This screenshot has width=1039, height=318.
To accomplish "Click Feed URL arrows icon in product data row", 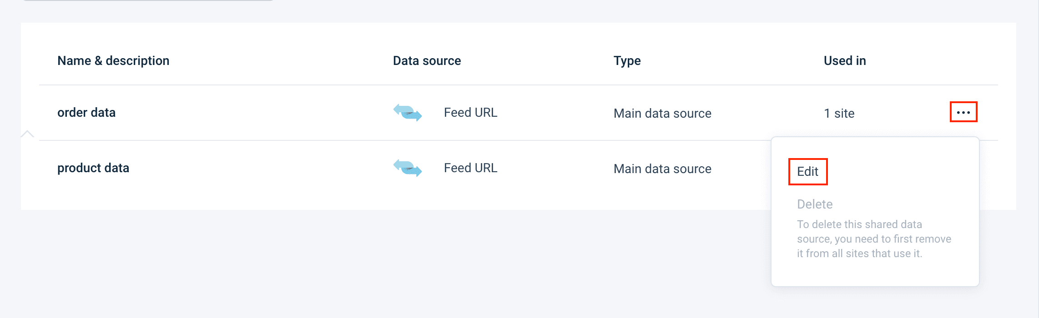I will coord(408,168).
